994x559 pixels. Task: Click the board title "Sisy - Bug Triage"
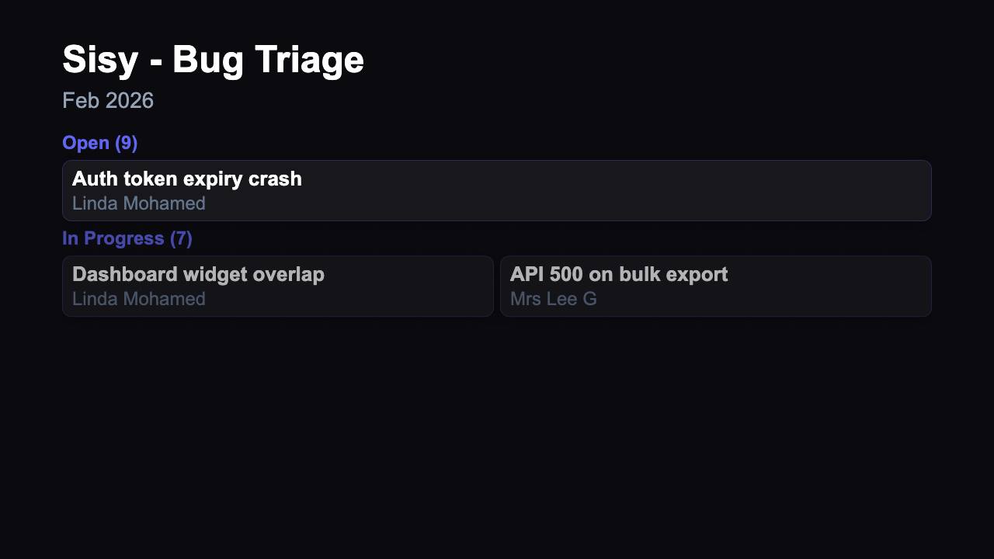point(213,59)
